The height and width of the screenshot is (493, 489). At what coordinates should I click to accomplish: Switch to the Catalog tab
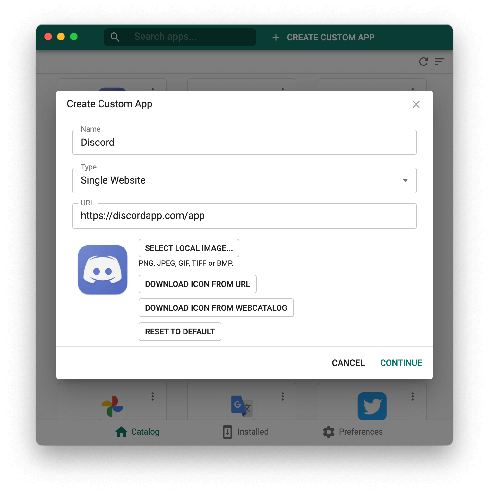click(137, 432)
